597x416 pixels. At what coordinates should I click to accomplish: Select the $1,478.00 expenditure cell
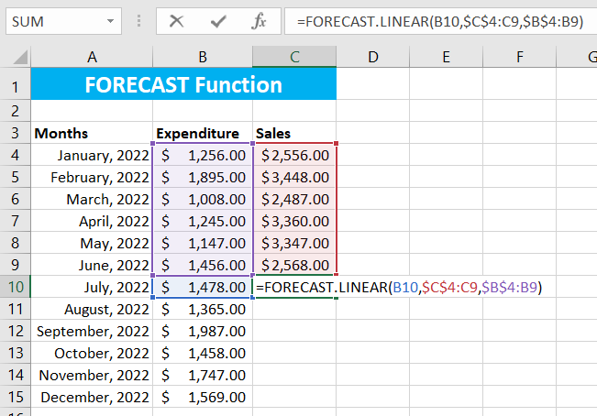(x=203, y=287)
